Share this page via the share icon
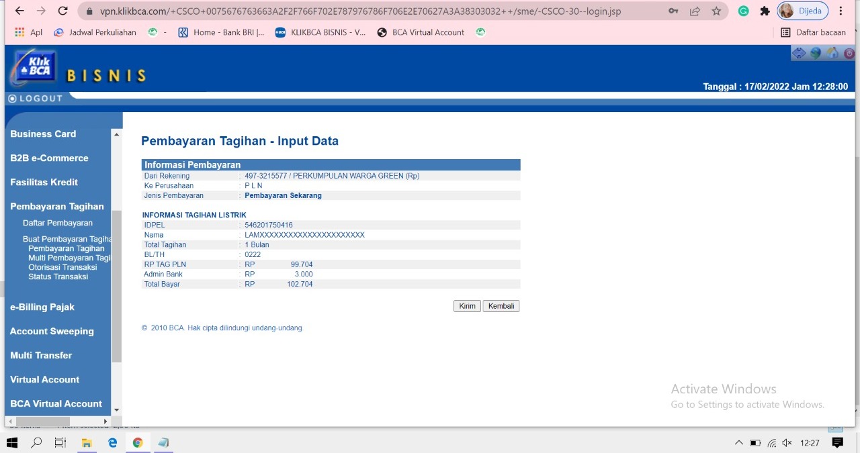 tap(695, 11)
